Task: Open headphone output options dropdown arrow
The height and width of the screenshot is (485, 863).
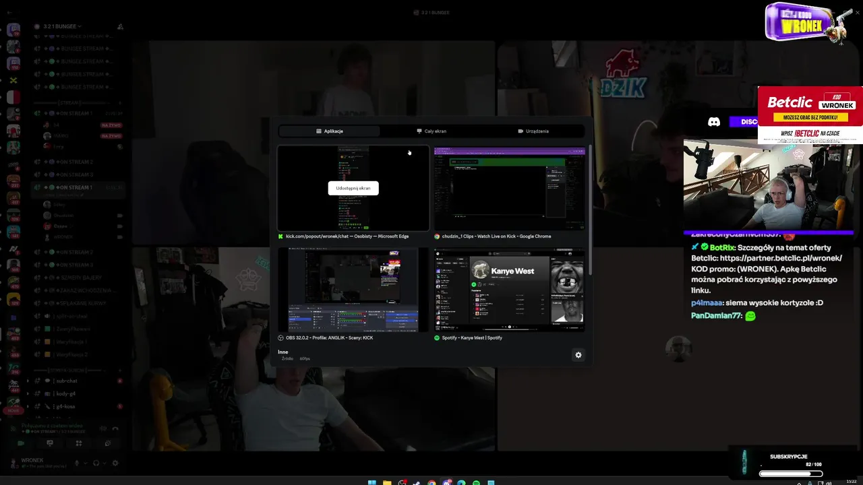Action: (103, 463)
